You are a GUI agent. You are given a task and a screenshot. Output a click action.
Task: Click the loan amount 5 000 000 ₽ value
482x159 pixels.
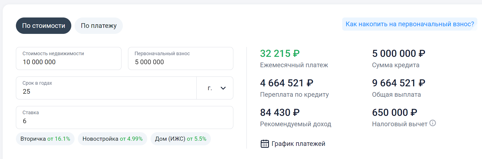coord(398,54)
